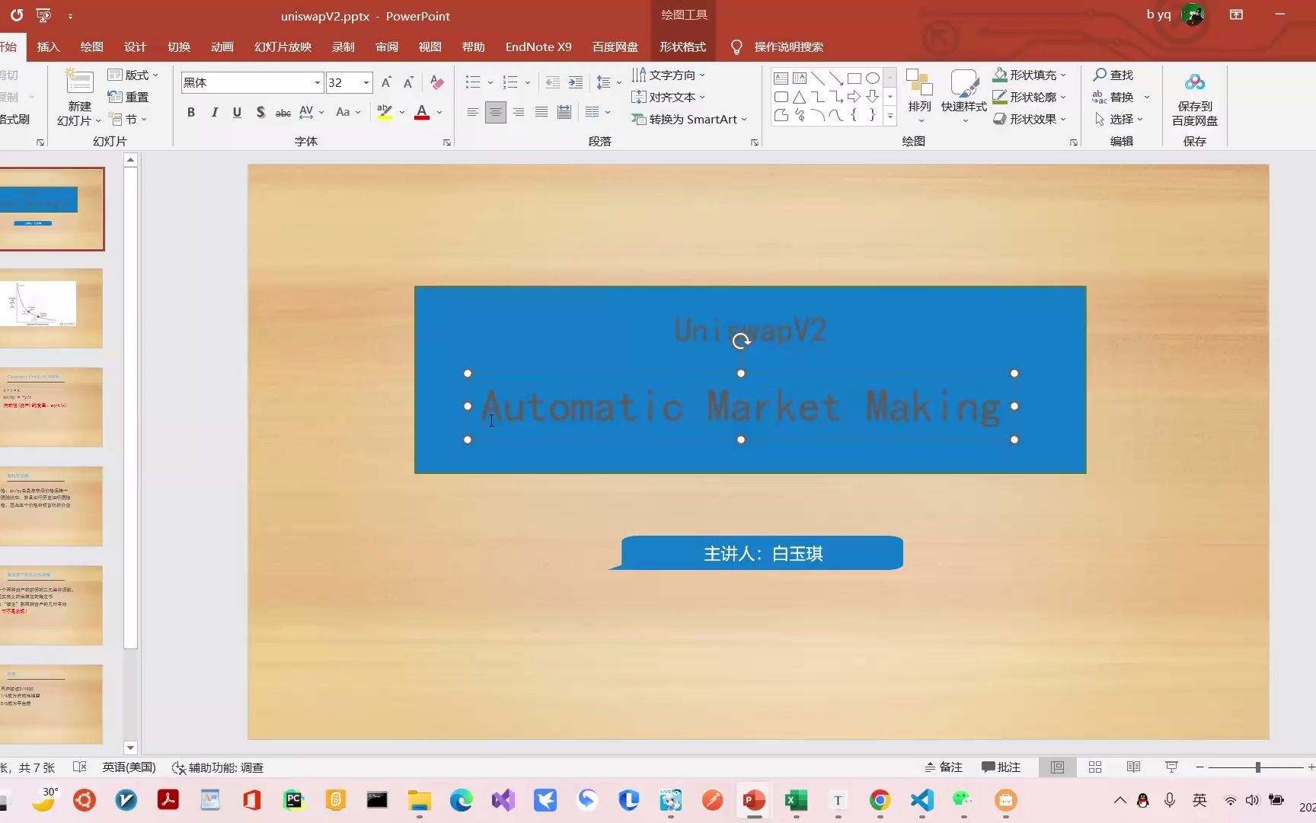This screenshot has height=823, width=1316.
Task: Open the font size dropdown
Action: click(x=366, y=82)
